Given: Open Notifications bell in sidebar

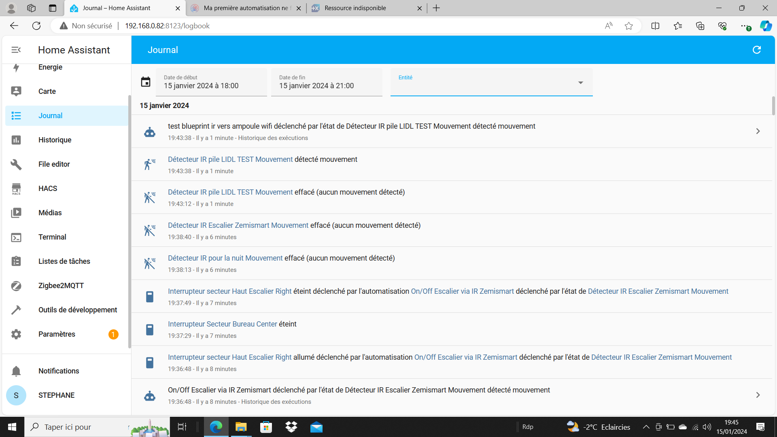Looking at the screenshot, I should click(59, 371).
